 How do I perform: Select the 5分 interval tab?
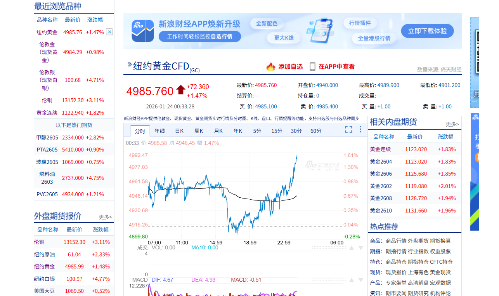(257, 131)
